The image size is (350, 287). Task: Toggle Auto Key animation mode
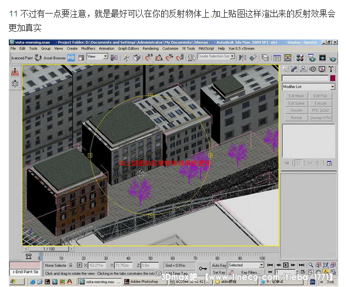[219, 265]
